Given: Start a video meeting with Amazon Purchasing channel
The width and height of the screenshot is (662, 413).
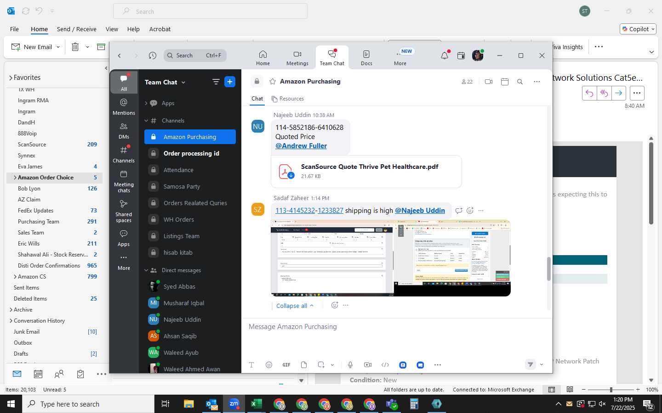Looking at the screenshot, I should (489, 82).
